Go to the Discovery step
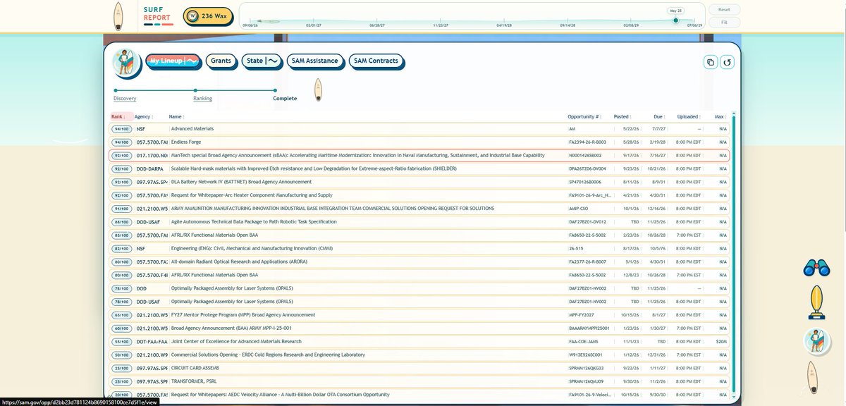Image resolution: width=846 pixels, height=406 pixels. tap(125, 99)
